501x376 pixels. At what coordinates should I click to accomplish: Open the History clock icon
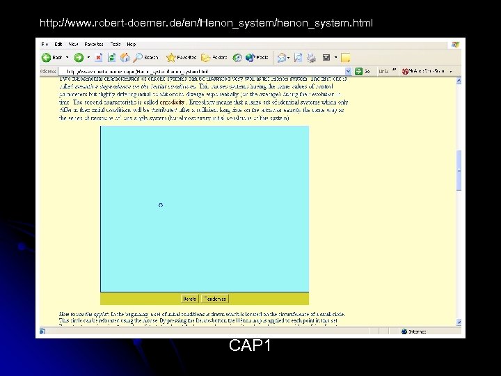pyautogui.click(x=237, y=58)
